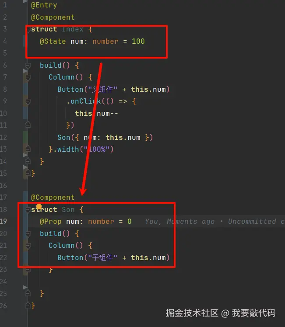Click the struct keyword on line 3

pyautogui.click(x=44, y=29)
